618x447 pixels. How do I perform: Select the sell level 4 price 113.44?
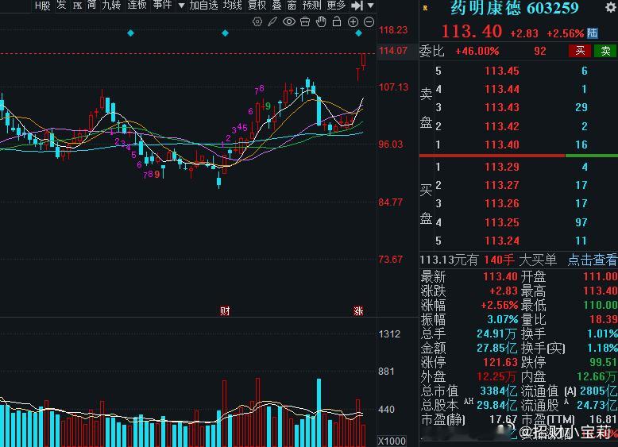tap(502, 90)
